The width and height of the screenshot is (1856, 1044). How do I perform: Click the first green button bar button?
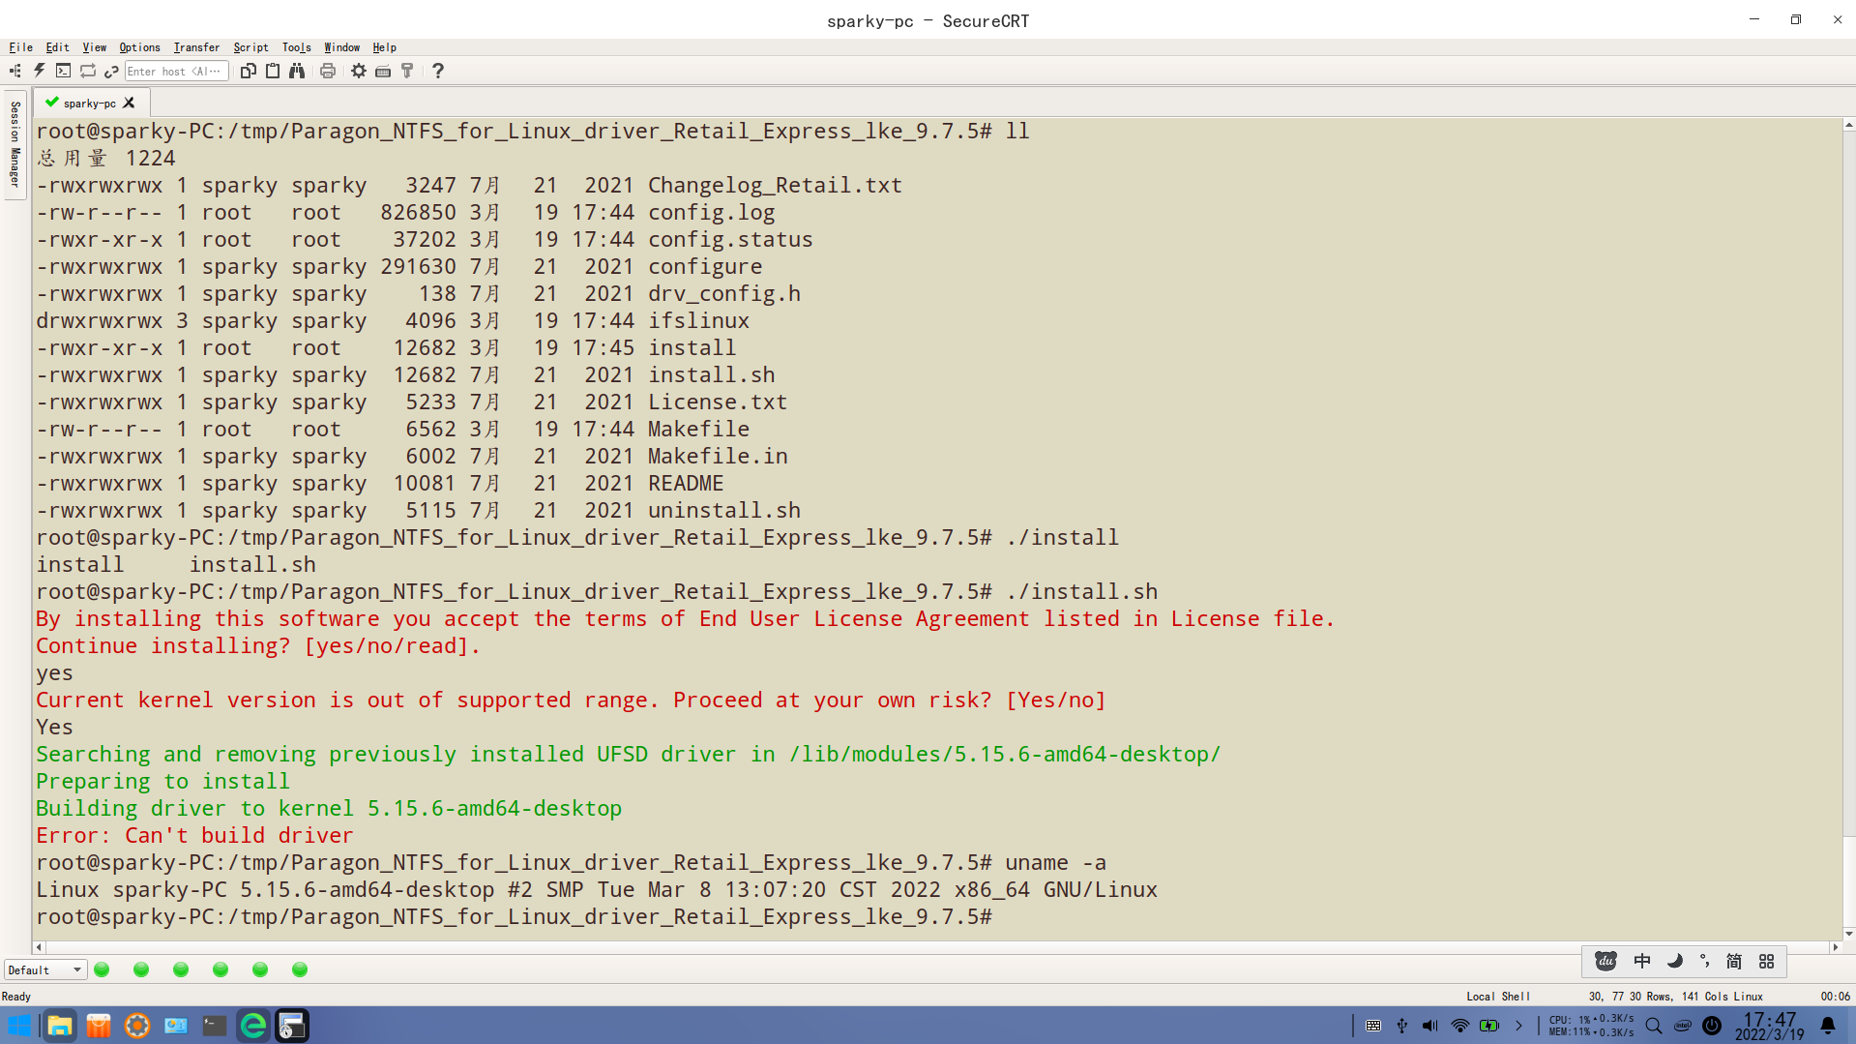click(102, 969)
